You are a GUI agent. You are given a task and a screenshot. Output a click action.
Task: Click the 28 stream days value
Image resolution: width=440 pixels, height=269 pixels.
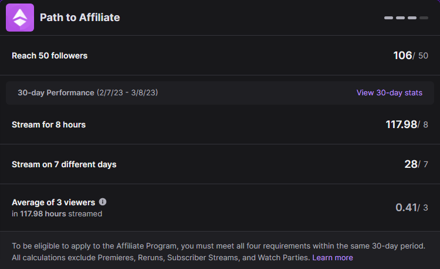pyautogui.click(x=411, y=164)
